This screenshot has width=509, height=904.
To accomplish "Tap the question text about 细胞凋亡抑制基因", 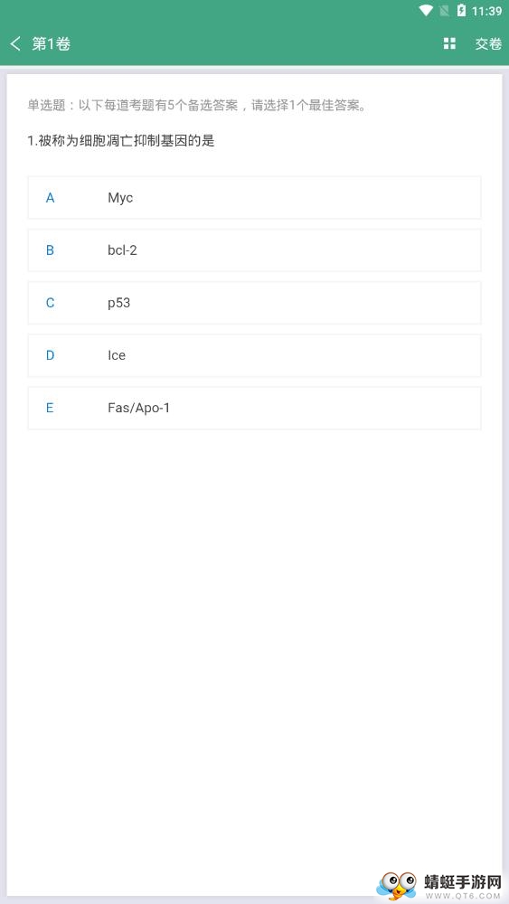I will tap(121, 141).
